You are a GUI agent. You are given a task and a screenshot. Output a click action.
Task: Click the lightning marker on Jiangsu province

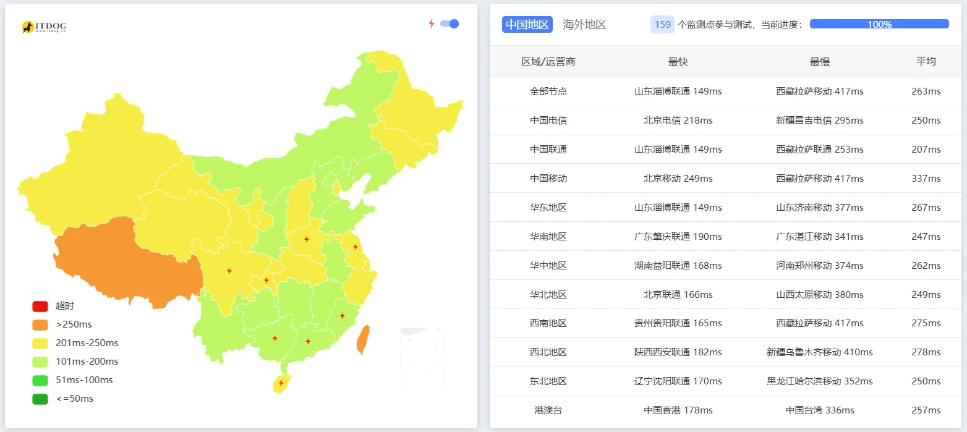click(x=357, y=247)
